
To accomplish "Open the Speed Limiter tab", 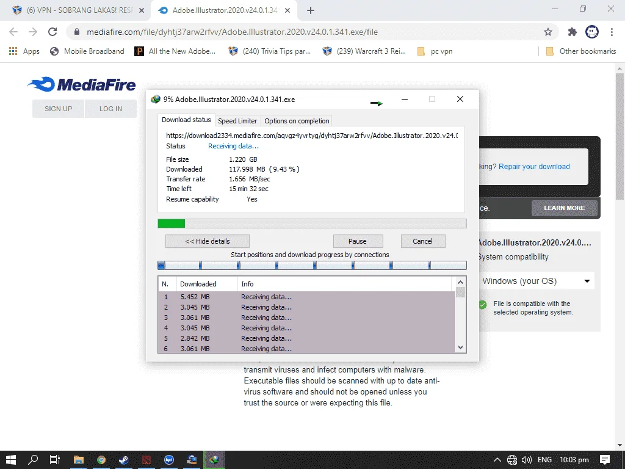I will click(237, 121).
